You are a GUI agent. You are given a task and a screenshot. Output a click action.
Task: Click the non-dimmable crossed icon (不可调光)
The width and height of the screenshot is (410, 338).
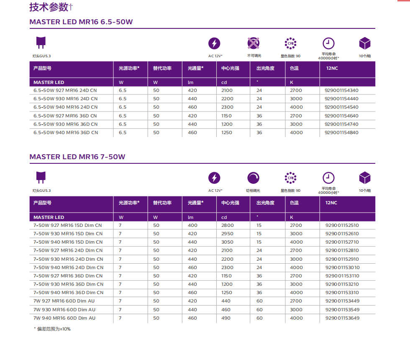pyautogui.click(x=254, y=43)
